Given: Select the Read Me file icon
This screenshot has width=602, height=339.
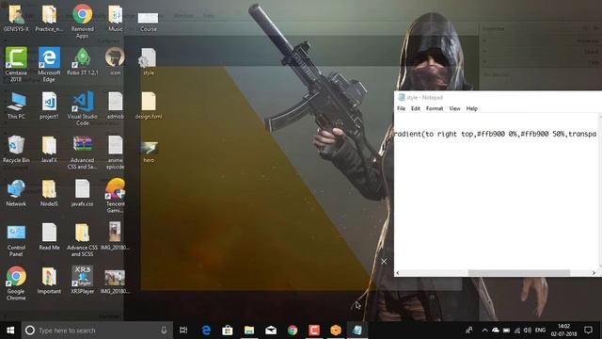Looking at the screenshot, I should tap(49, 236).
